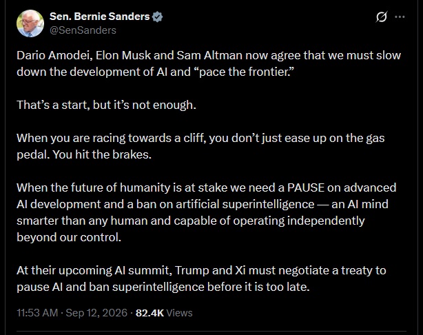Click "You hit the brakes" sentence
This screenshot has width=423, height=335.
102,154
